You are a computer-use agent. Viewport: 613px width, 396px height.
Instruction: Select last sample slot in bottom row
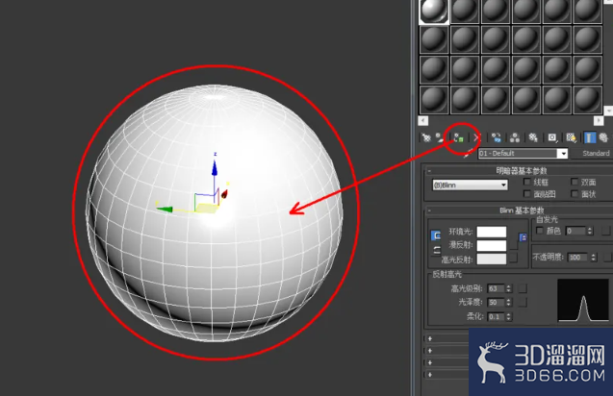click(x=587, y=100)
